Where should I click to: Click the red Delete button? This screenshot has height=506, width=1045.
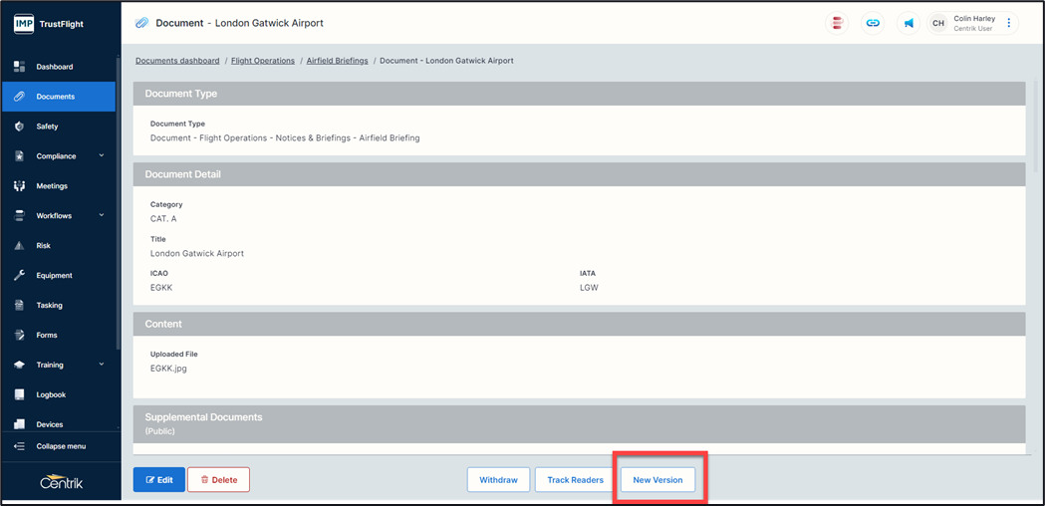tap(218, 479)
